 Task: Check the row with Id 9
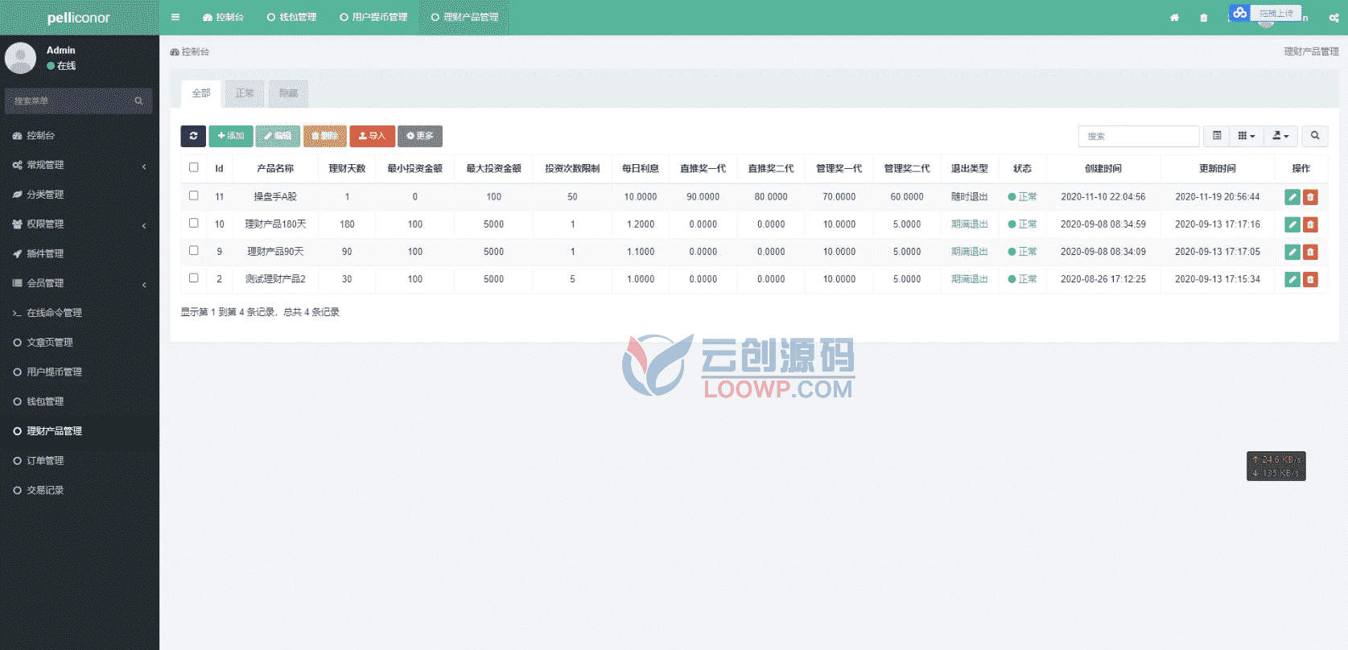click(193, 250)
